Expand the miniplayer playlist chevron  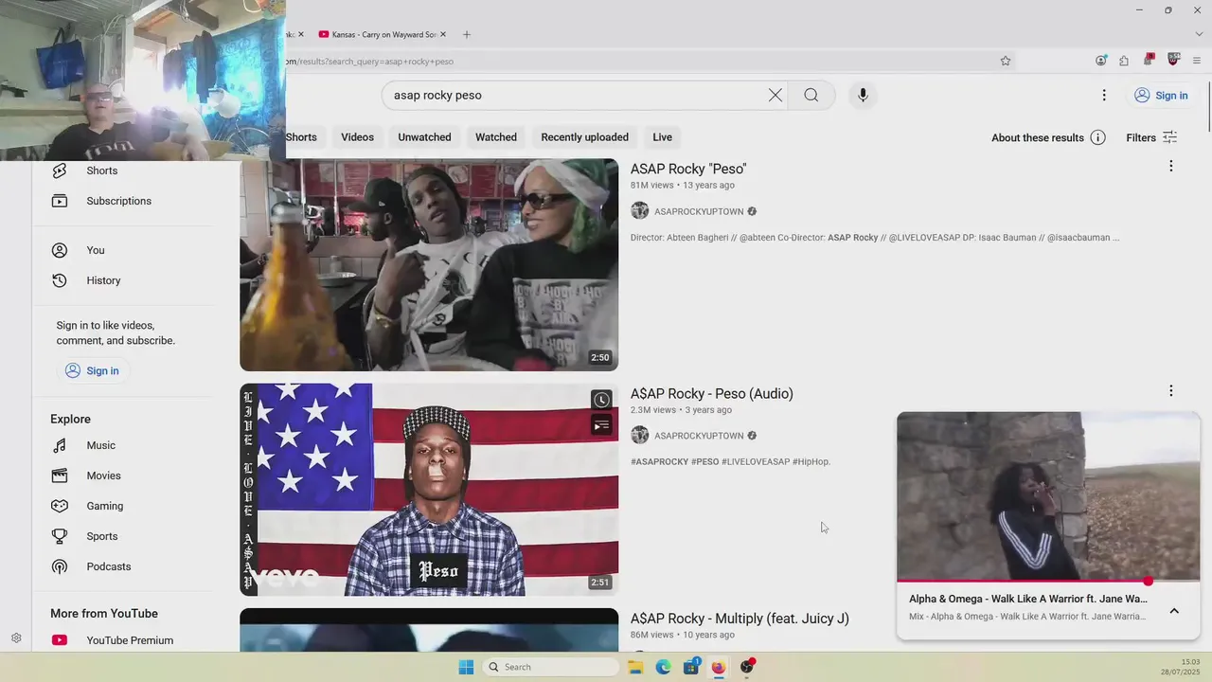1174,611
